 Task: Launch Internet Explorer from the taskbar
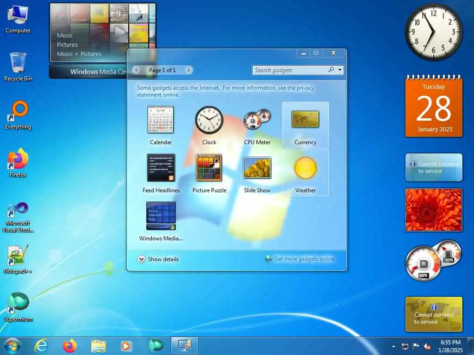(x=41, y=346)
